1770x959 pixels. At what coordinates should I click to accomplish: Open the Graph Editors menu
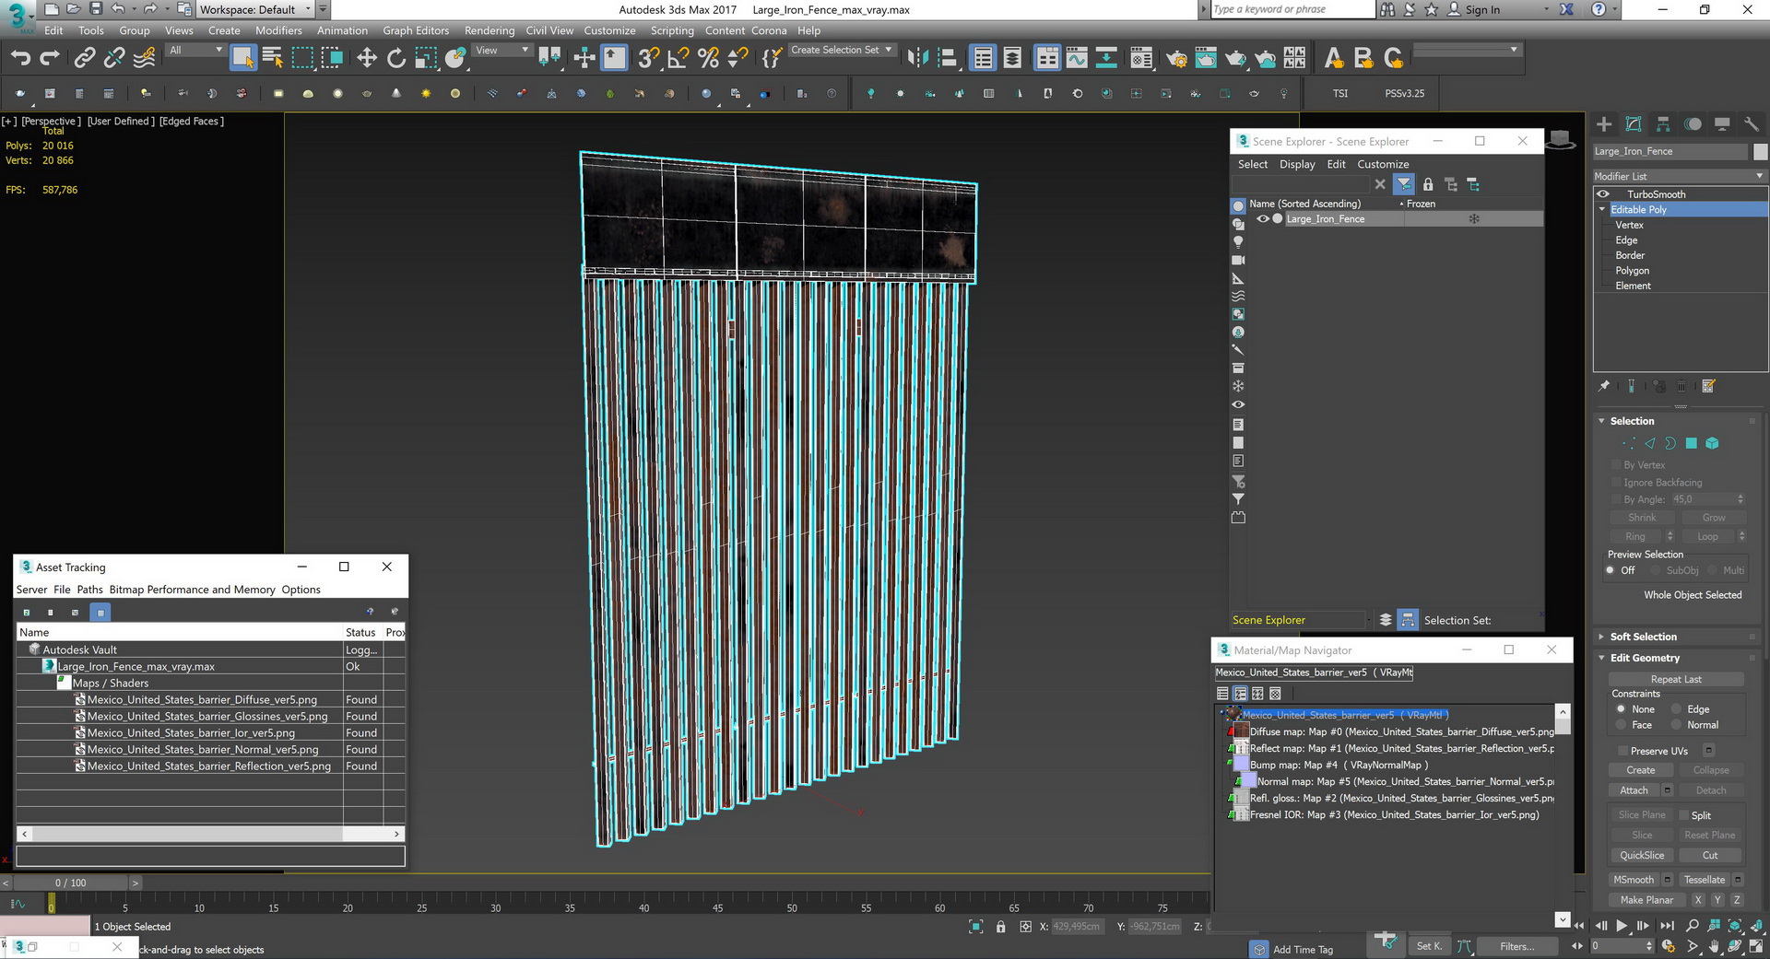point(416,30)
